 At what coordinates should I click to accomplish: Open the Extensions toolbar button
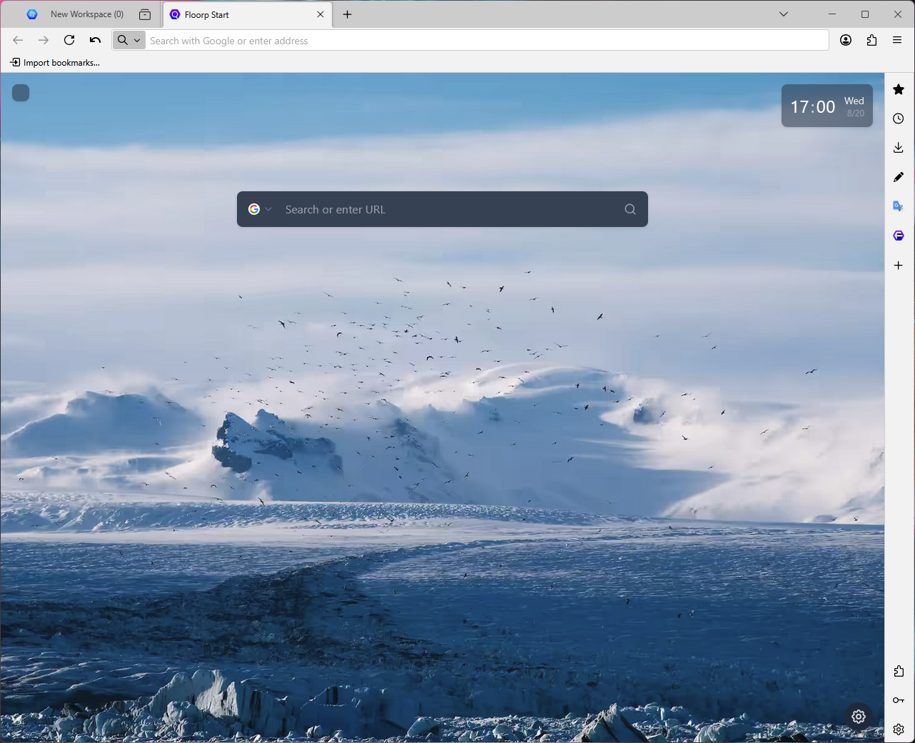871,40
